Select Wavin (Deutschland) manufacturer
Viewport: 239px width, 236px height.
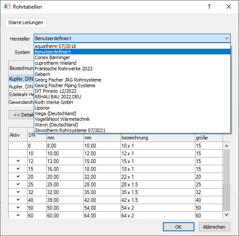coord(132,125)
